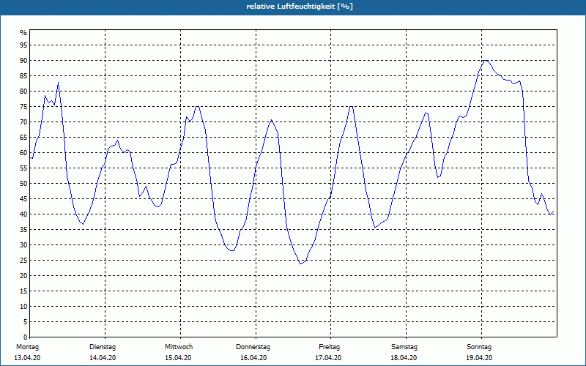Select the y-axis label 95

click(23, 45)
